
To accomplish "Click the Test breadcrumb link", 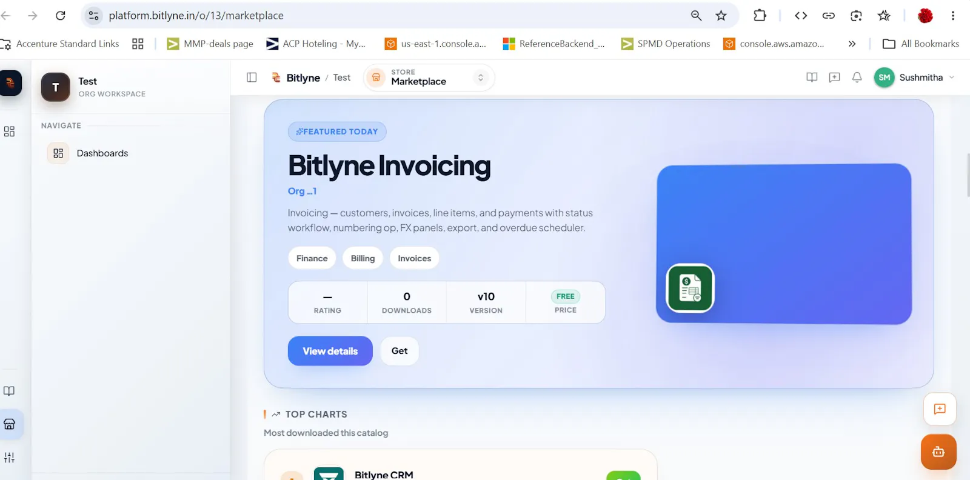I will 342,78.
